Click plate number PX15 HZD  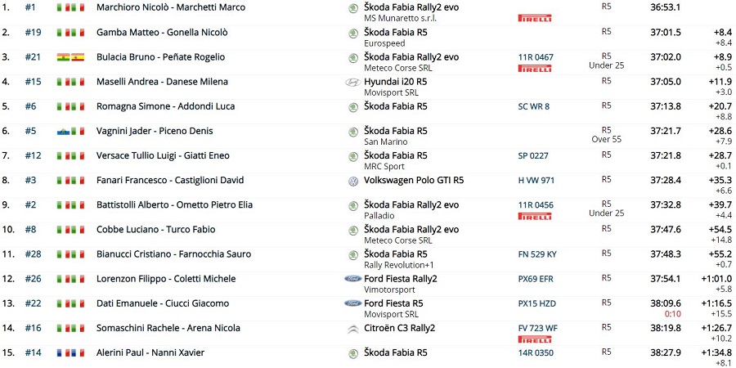(536, 303)
